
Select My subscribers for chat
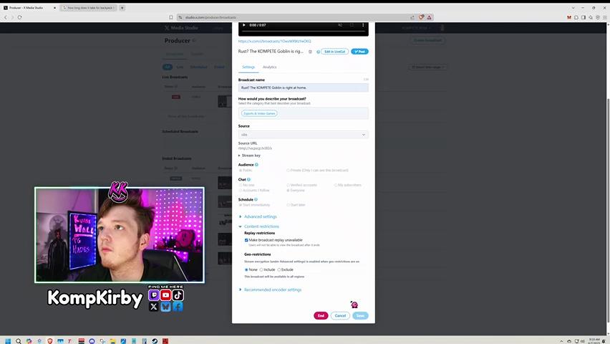(348, 185)
